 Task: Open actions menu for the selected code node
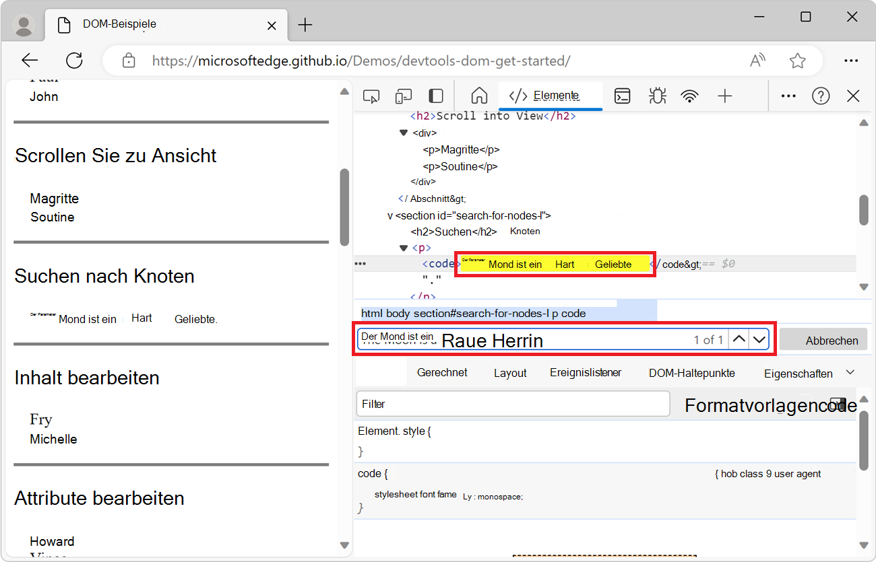click(361, 264)
